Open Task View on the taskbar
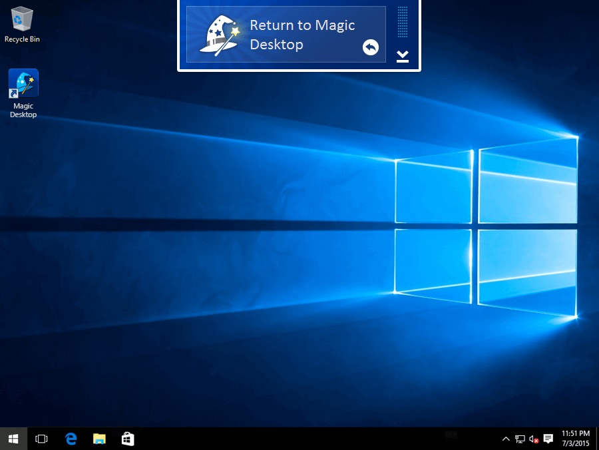The height and width of the screenshot is (450, 599). tap(41, 439)
